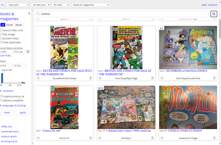Open the books & magazines category dropdown
Screen dimensions: 221x145
(90, 5)
